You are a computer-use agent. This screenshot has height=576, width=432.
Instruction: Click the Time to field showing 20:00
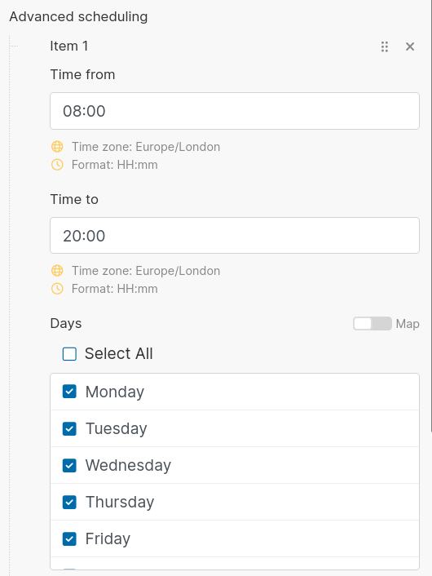pyautogui.click(x=235, y=236)
